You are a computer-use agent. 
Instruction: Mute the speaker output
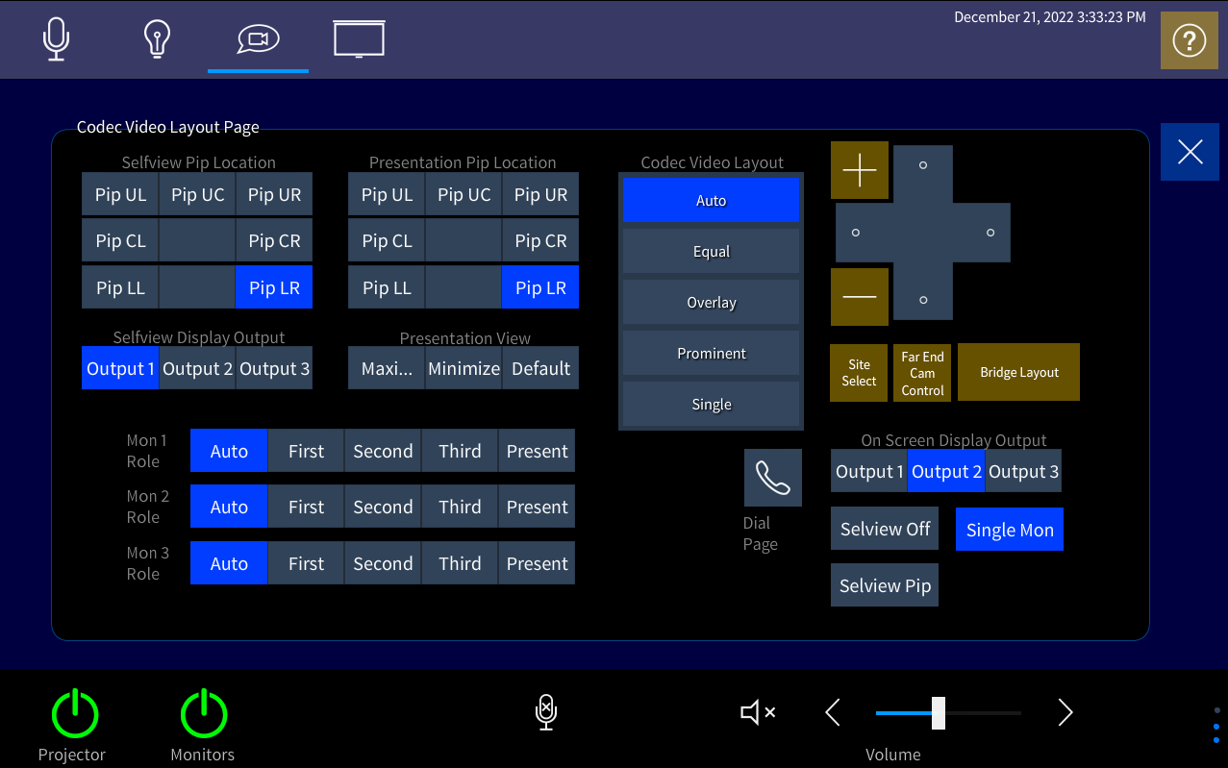point(758,712)
